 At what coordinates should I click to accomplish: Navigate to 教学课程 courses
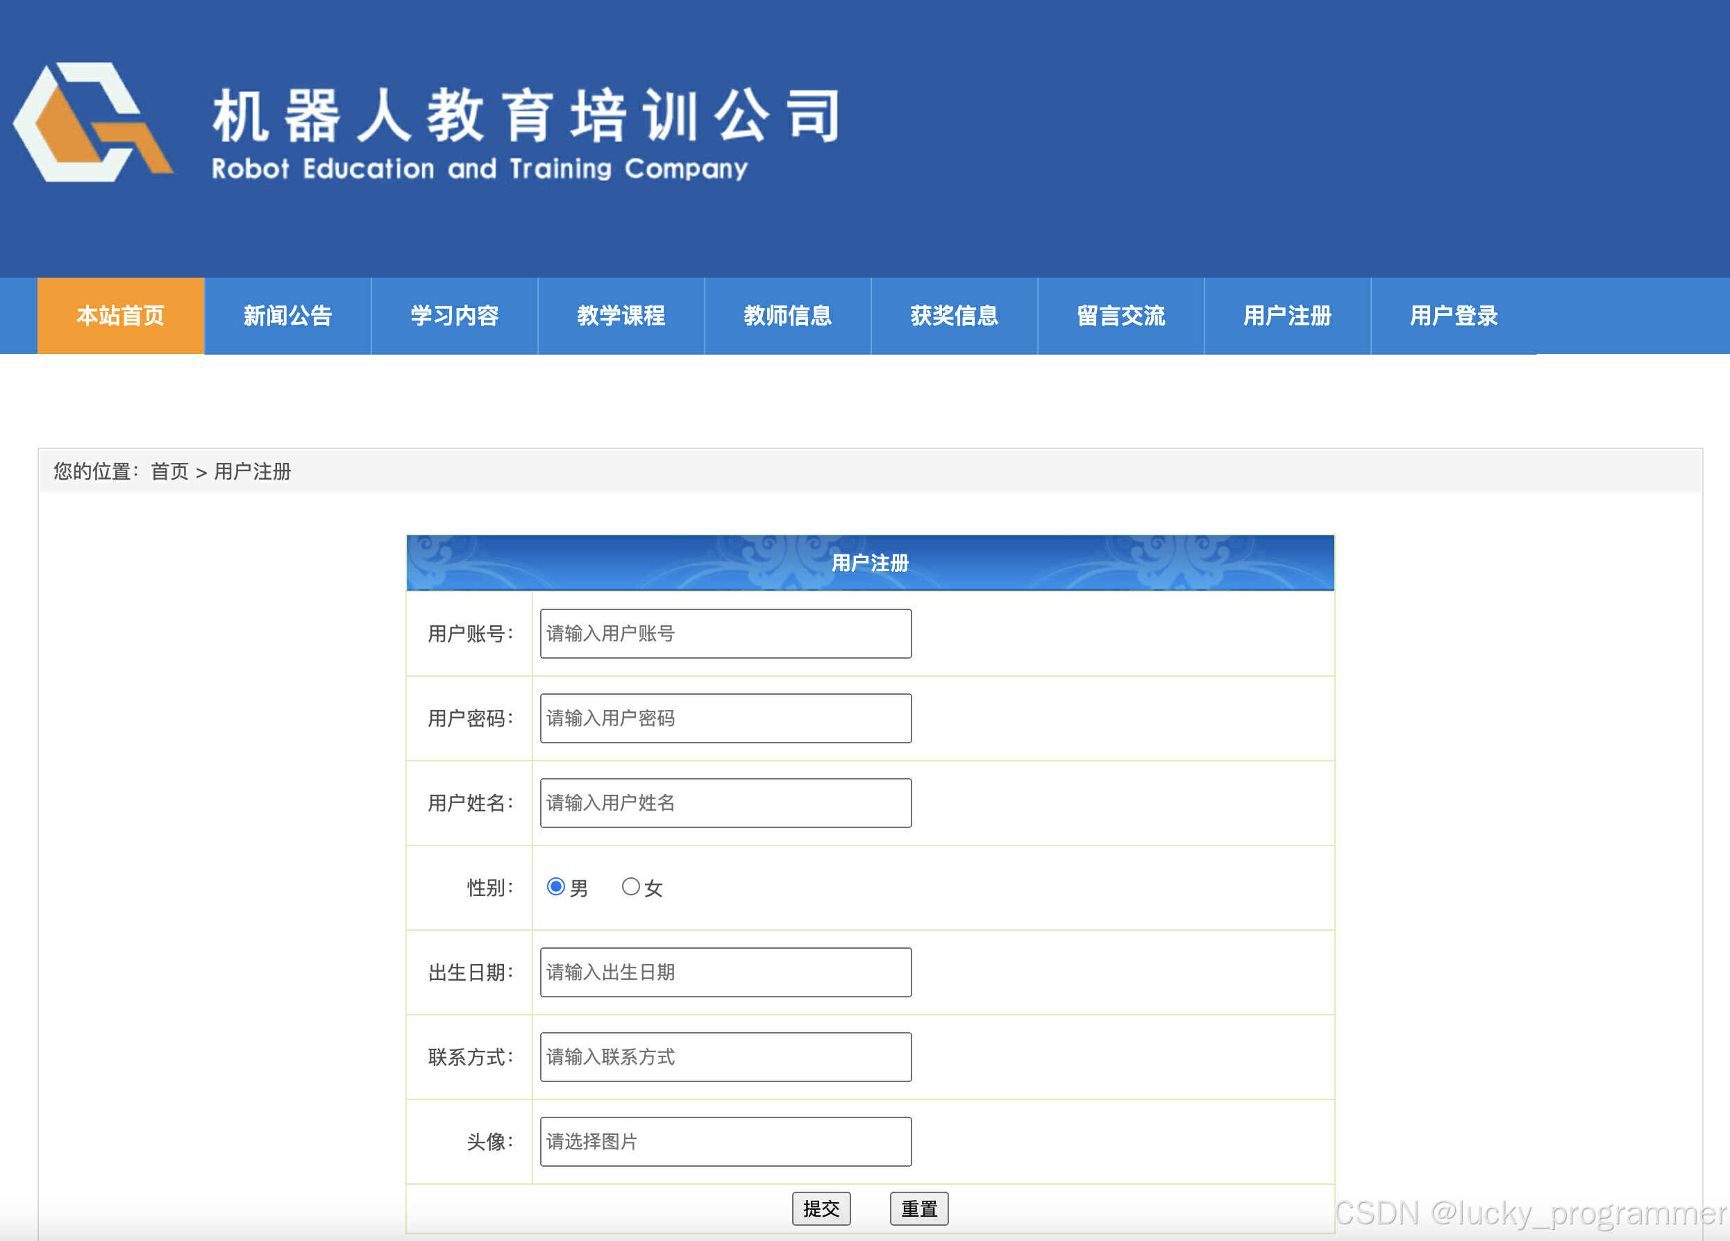(x=621, y=316)
